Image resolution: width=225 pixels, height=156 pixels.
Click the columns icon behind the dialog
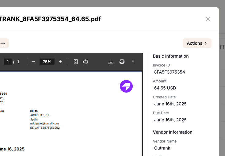tap(223, 47)
